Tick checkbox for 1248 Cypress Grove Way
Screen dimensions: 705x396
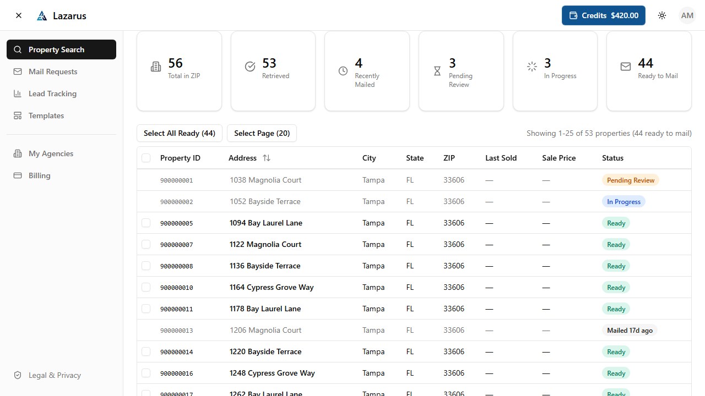(x=146, y=373)
